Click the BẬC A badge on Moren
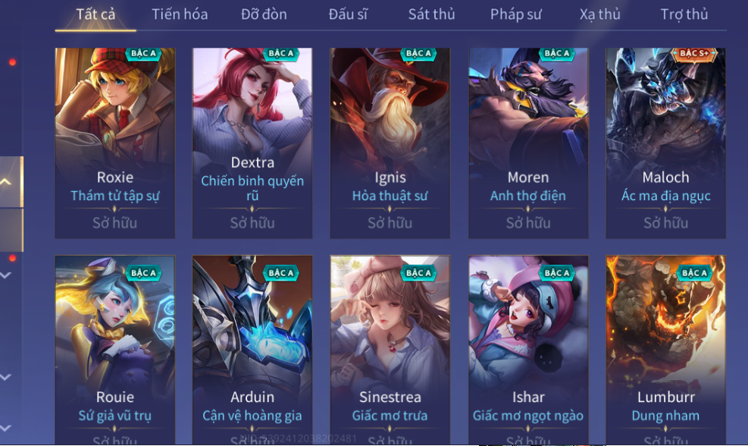748x446 pixels. click(557, 54)
